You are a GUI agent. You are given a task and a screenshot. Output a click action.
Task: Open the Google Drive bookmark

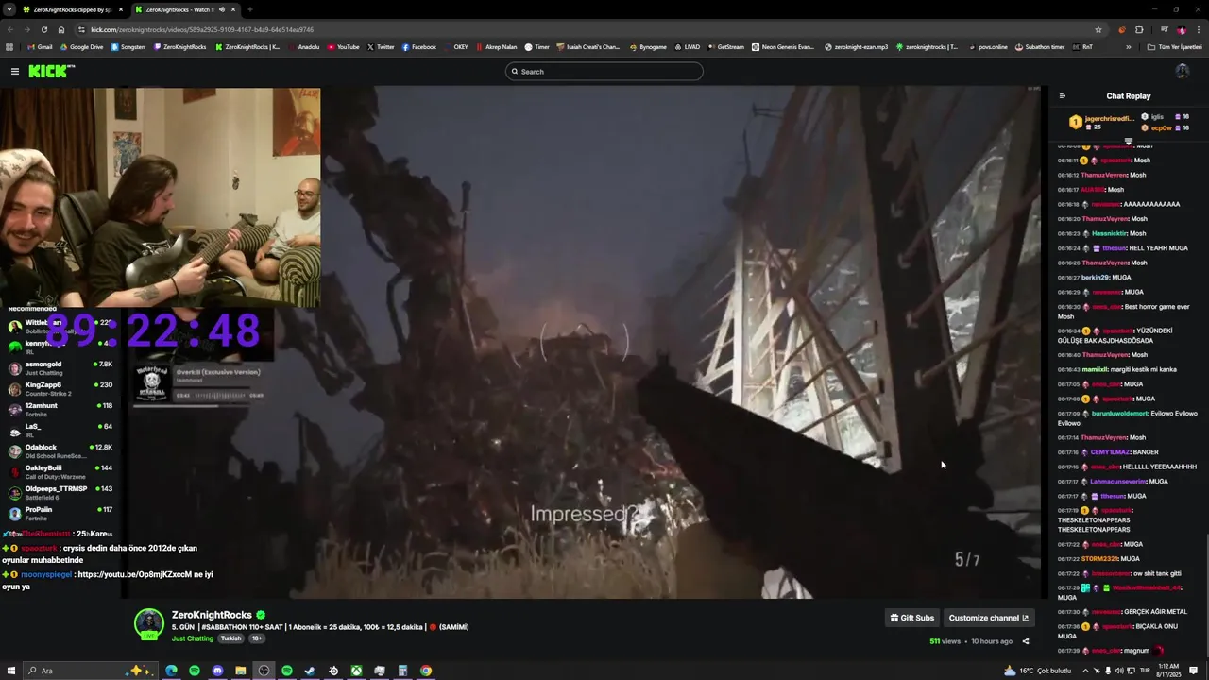[x=80, y=46]
